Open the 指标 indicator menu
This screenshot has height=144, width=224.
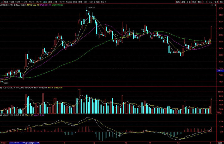point(178,2)
